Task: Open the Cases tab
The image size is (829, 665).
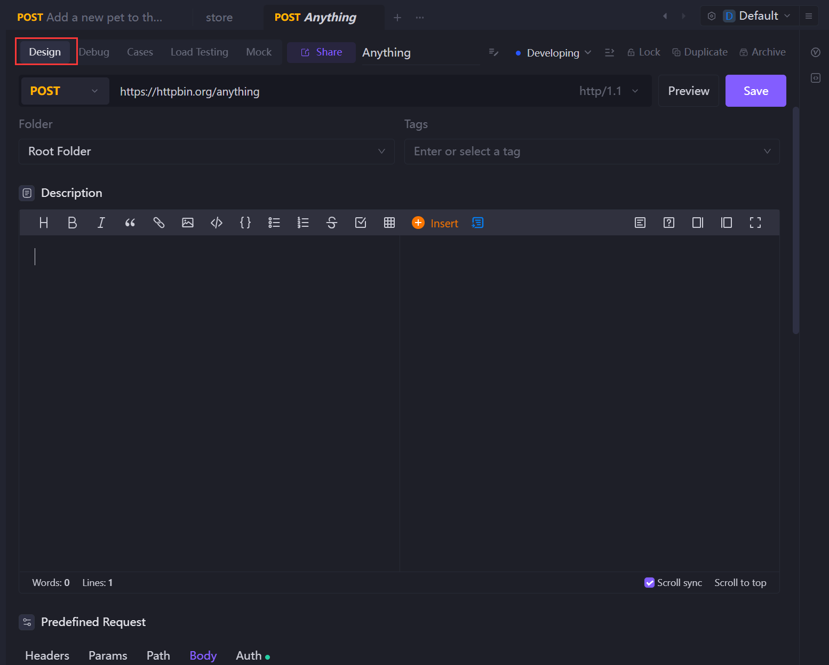Action: pyautogui.click(x=140, y=52)
